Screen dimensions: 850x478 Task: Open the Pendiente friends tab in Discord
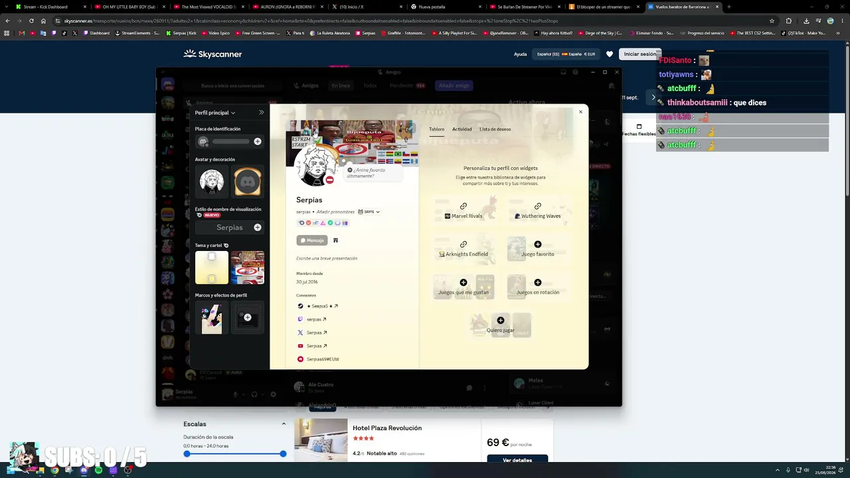[407, 86]
